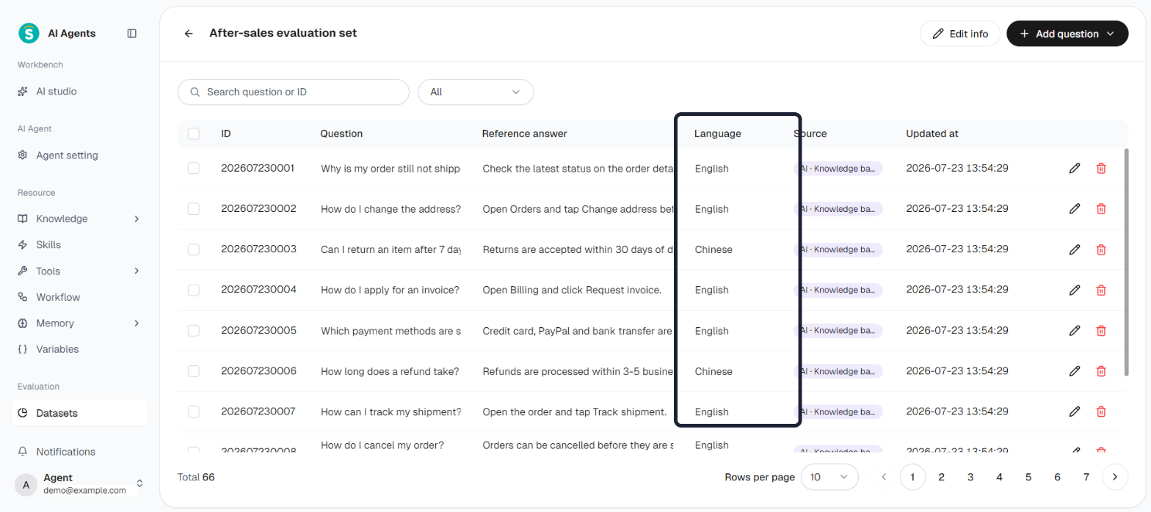1151x512 pixels.
Task: Edit row 202607230007 with pencil icon
Action: tap(1075, 412)
